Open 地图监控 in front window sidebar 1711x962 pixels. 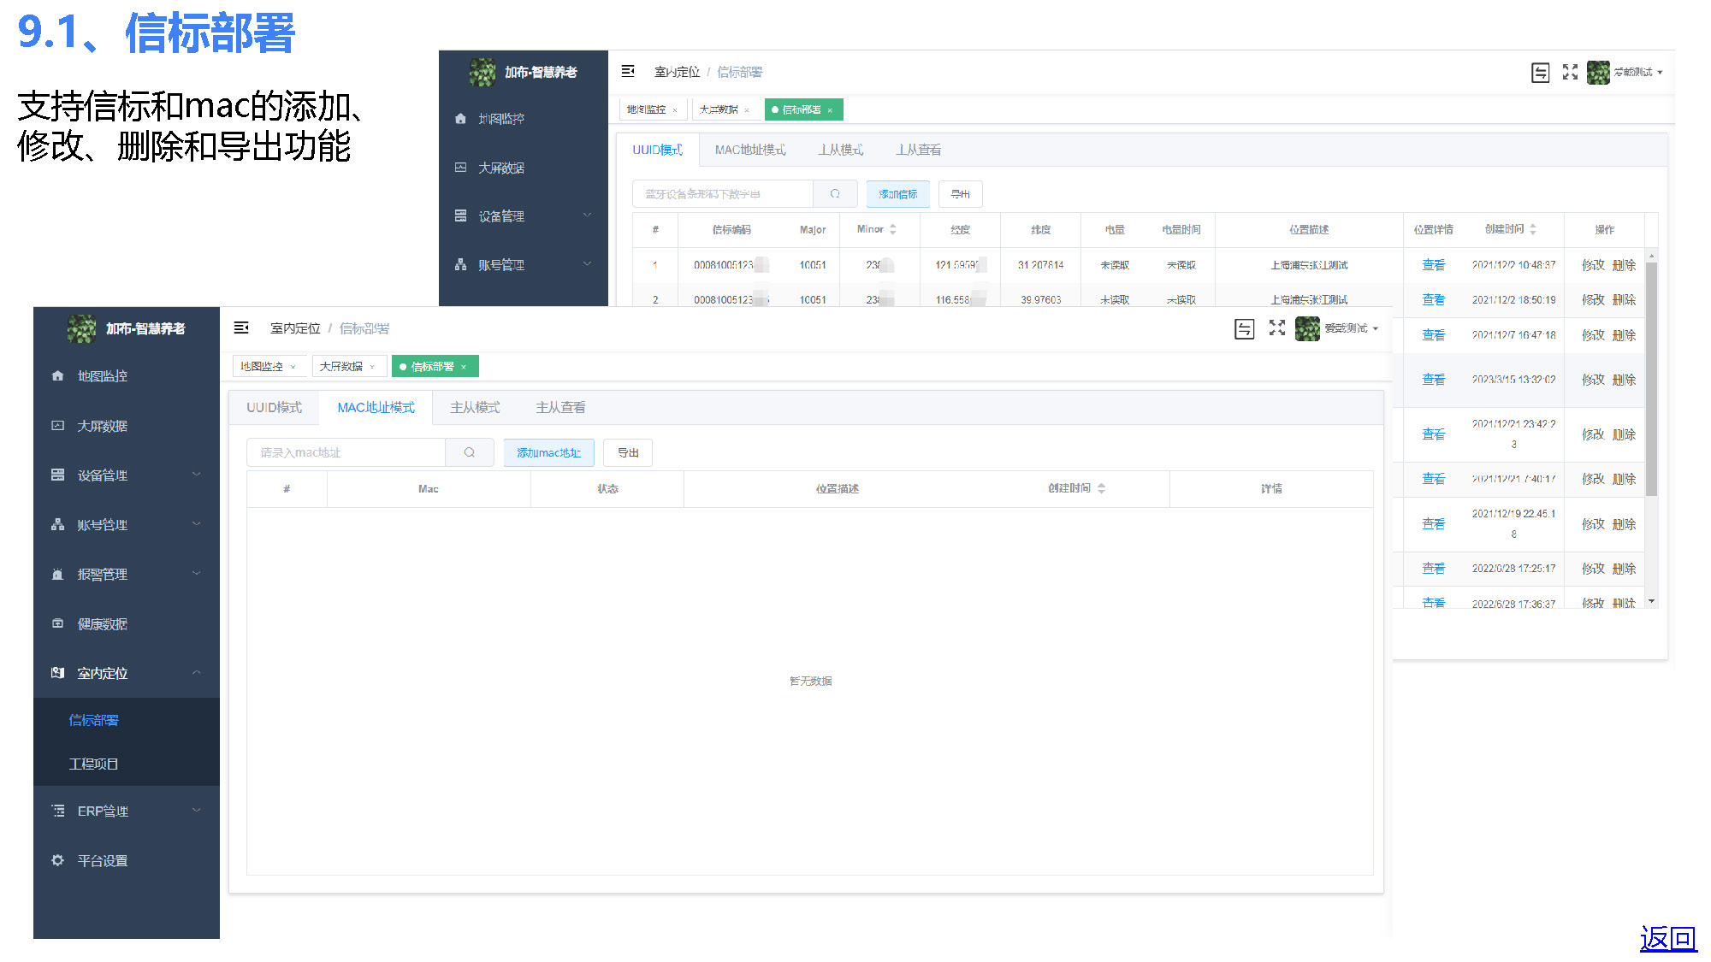pyautogui.click(x=103, y=376)
